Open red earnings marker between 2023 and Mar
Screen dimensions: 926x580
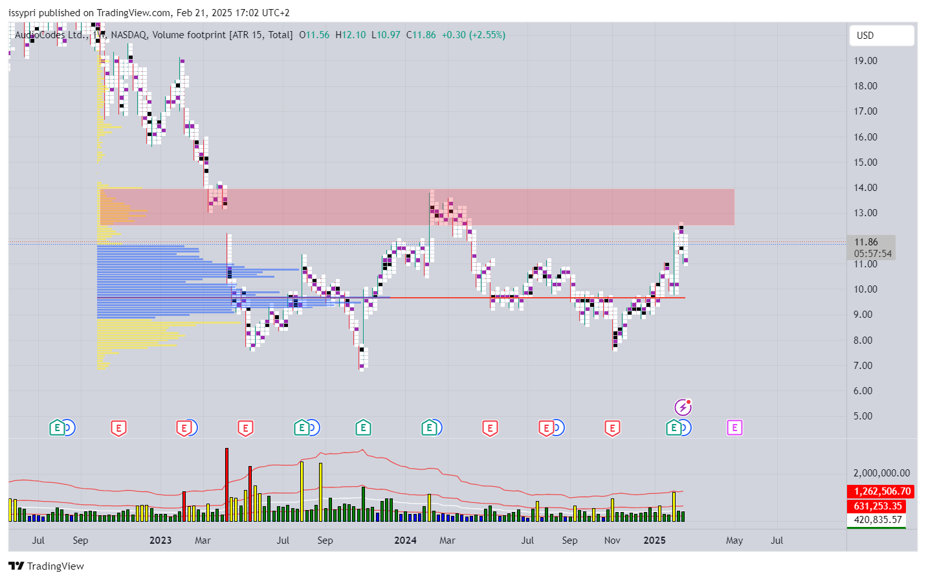coord(184,428)
